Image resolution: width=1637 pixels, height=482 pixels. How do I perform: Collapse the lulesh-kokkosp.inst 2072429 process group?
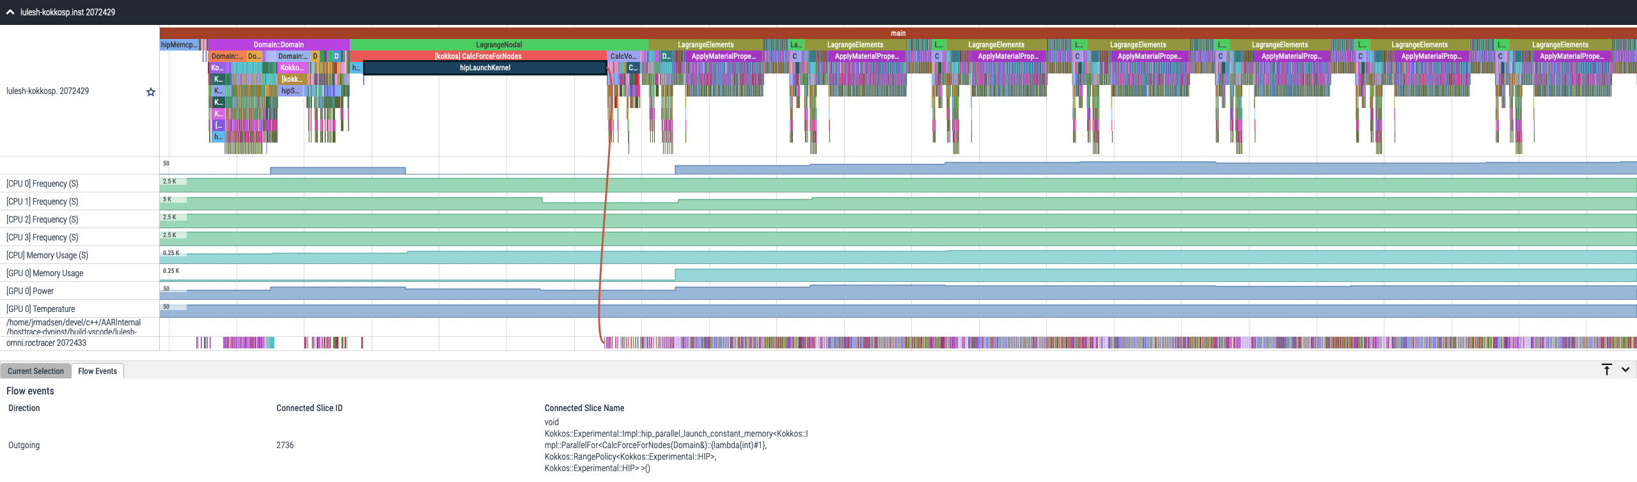pos(10,12)
